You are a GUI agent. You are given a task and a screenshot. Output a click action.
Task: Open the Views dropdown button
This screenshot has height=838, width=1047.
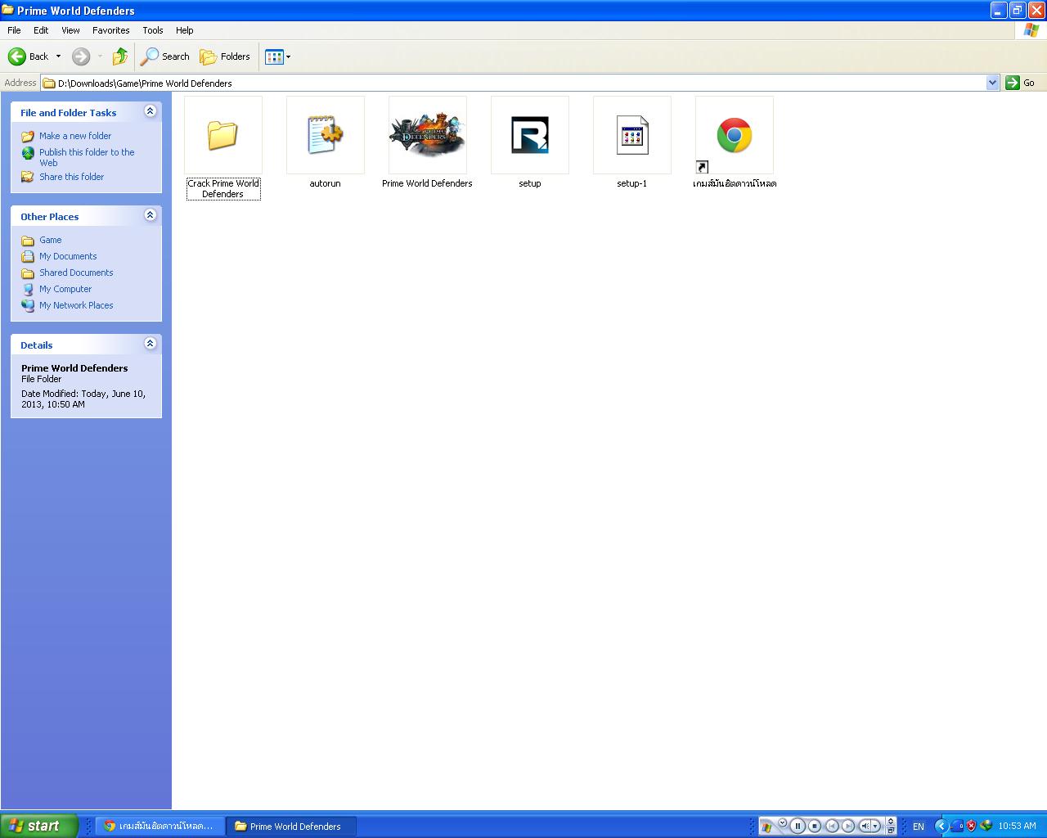tap(278, 56)
